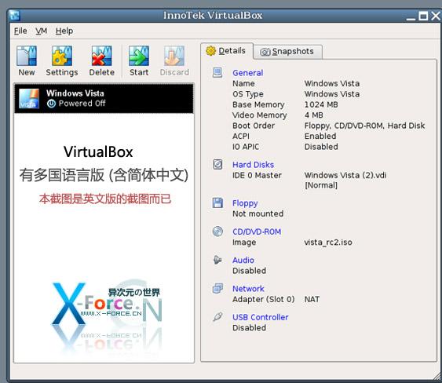Click the Powered Off status icon

[51, 104]
